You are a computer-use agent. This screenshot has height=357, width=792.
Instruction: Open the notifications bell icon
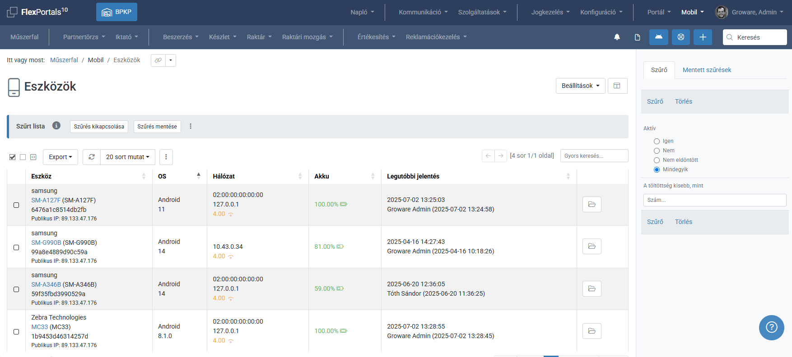point(617,37)
